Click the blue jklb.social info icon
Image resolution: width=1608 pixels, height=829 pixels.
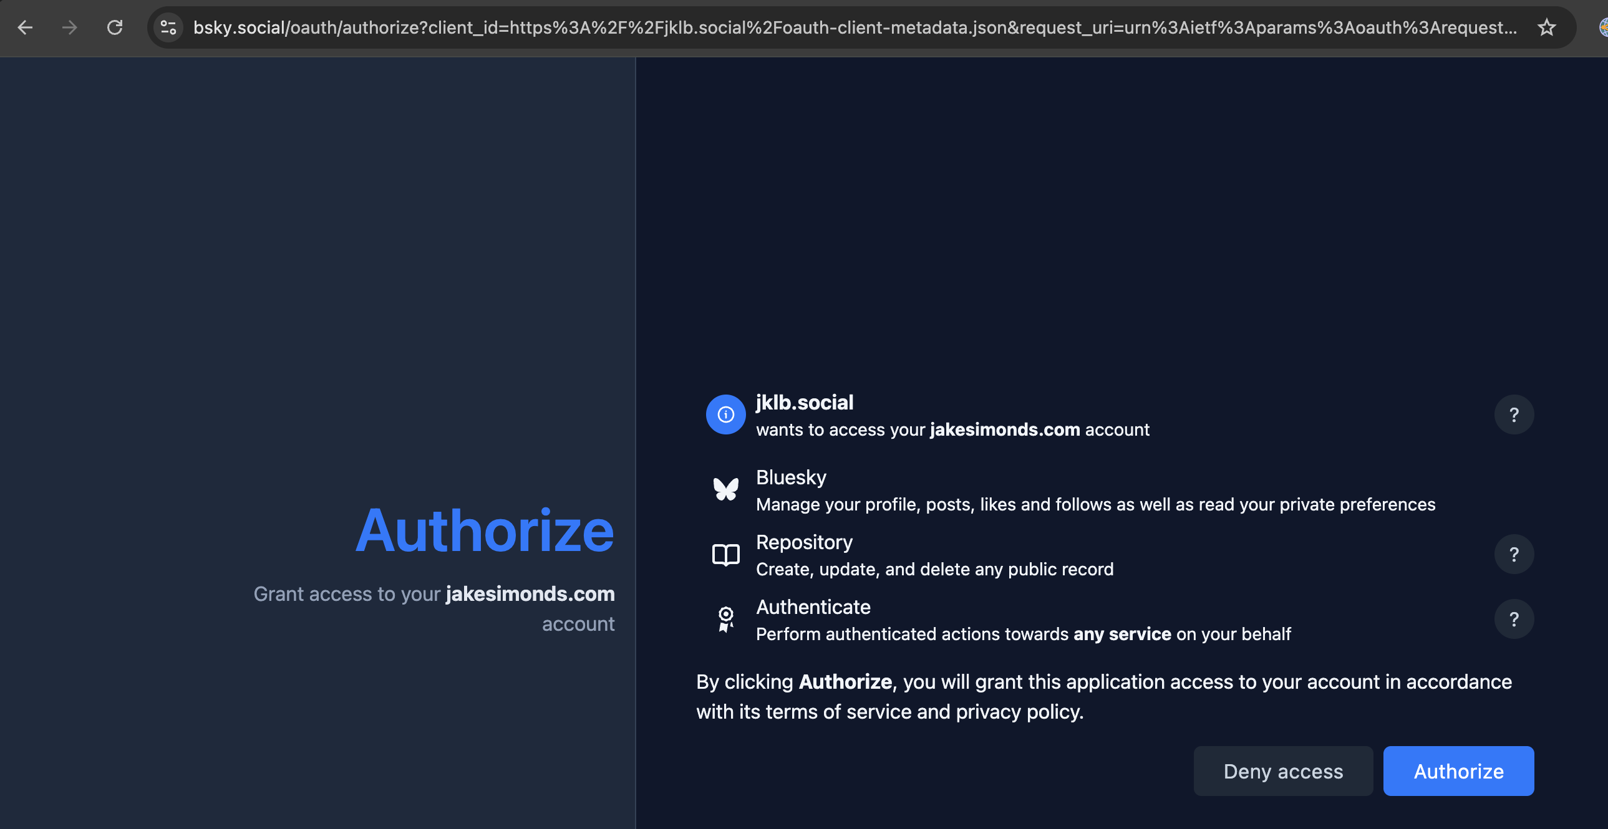pos(725,415)
